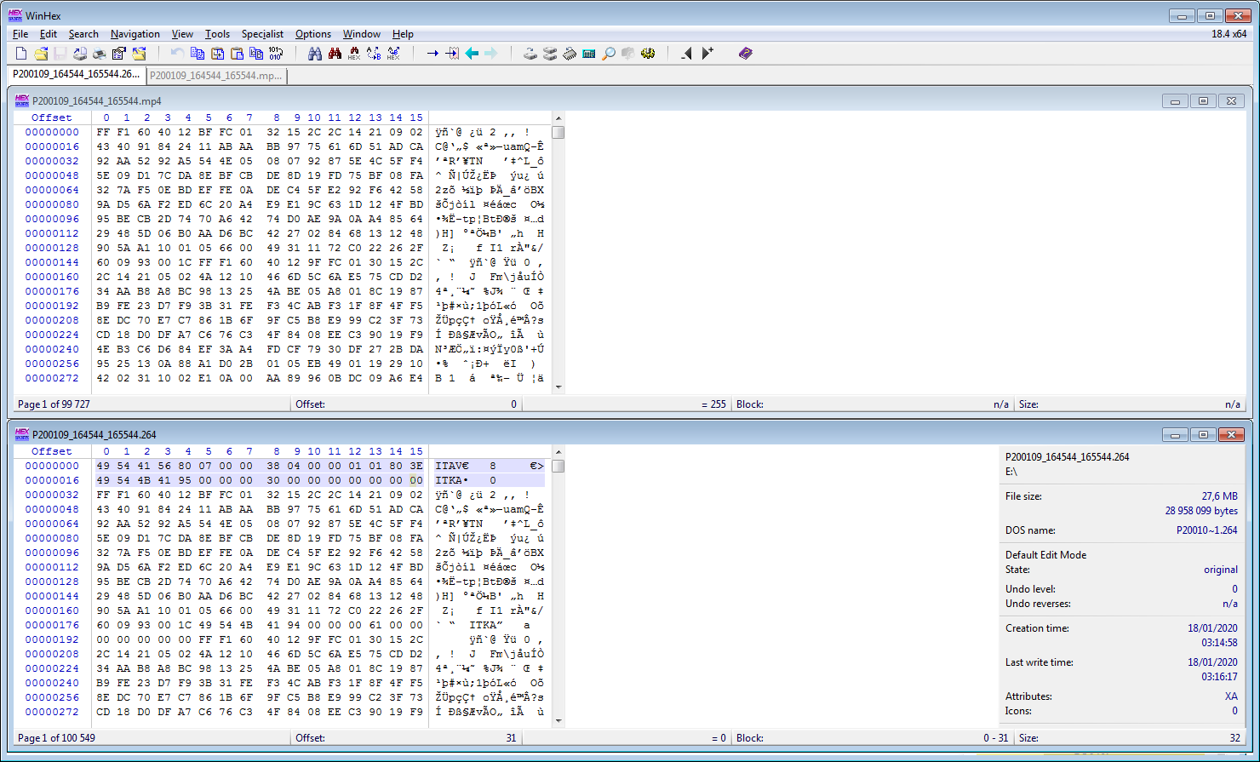The width and height of the screenshot is (1260, 762).
Task: Select offset row 00000128 in the .mp4 window
Action: click(x=52, y=248)
